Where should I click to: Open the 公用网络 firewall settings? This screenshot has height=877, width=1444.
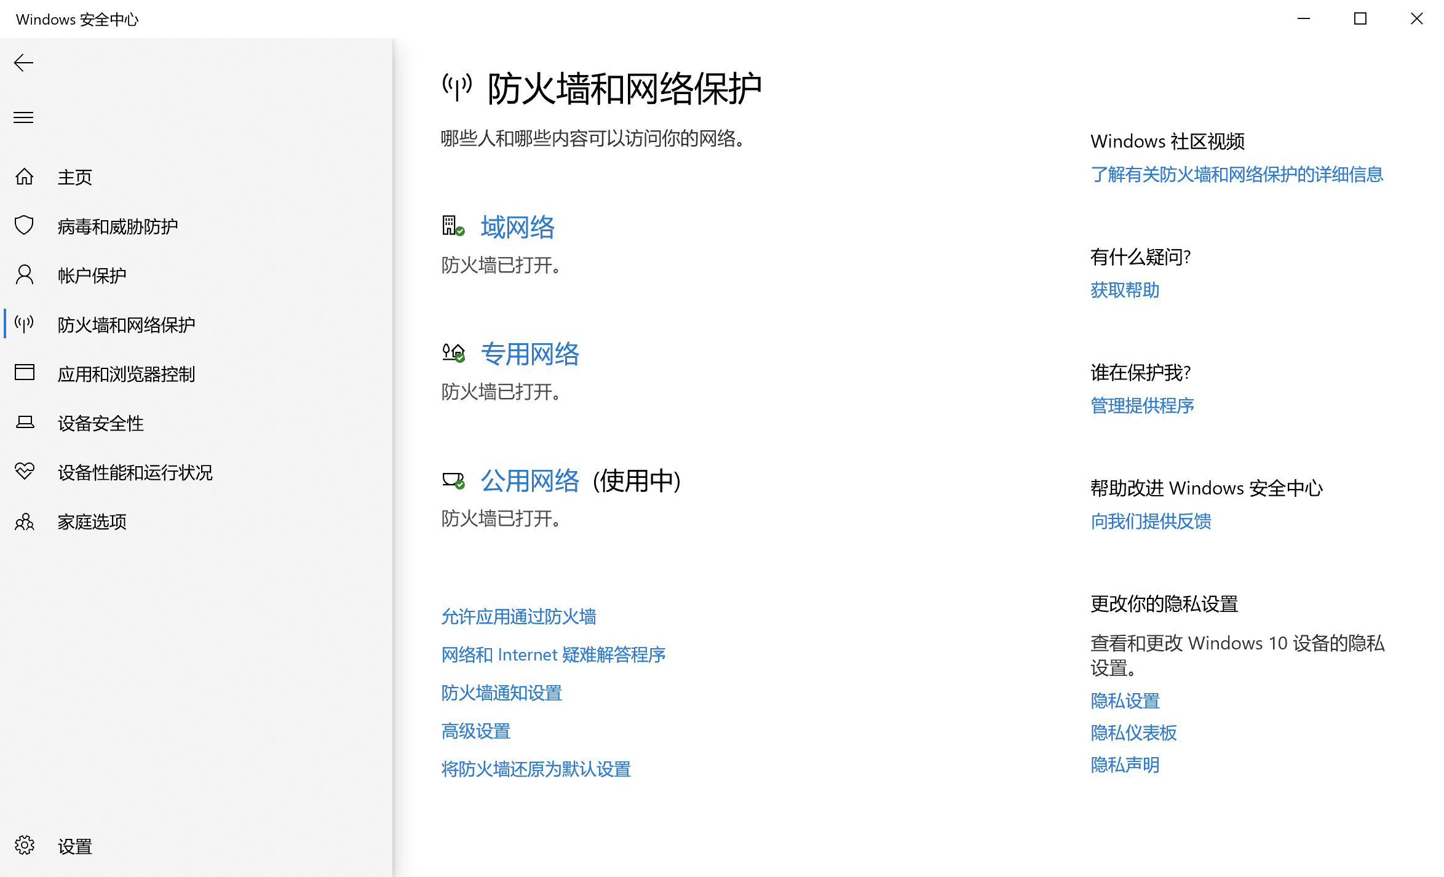coord(530,481)
